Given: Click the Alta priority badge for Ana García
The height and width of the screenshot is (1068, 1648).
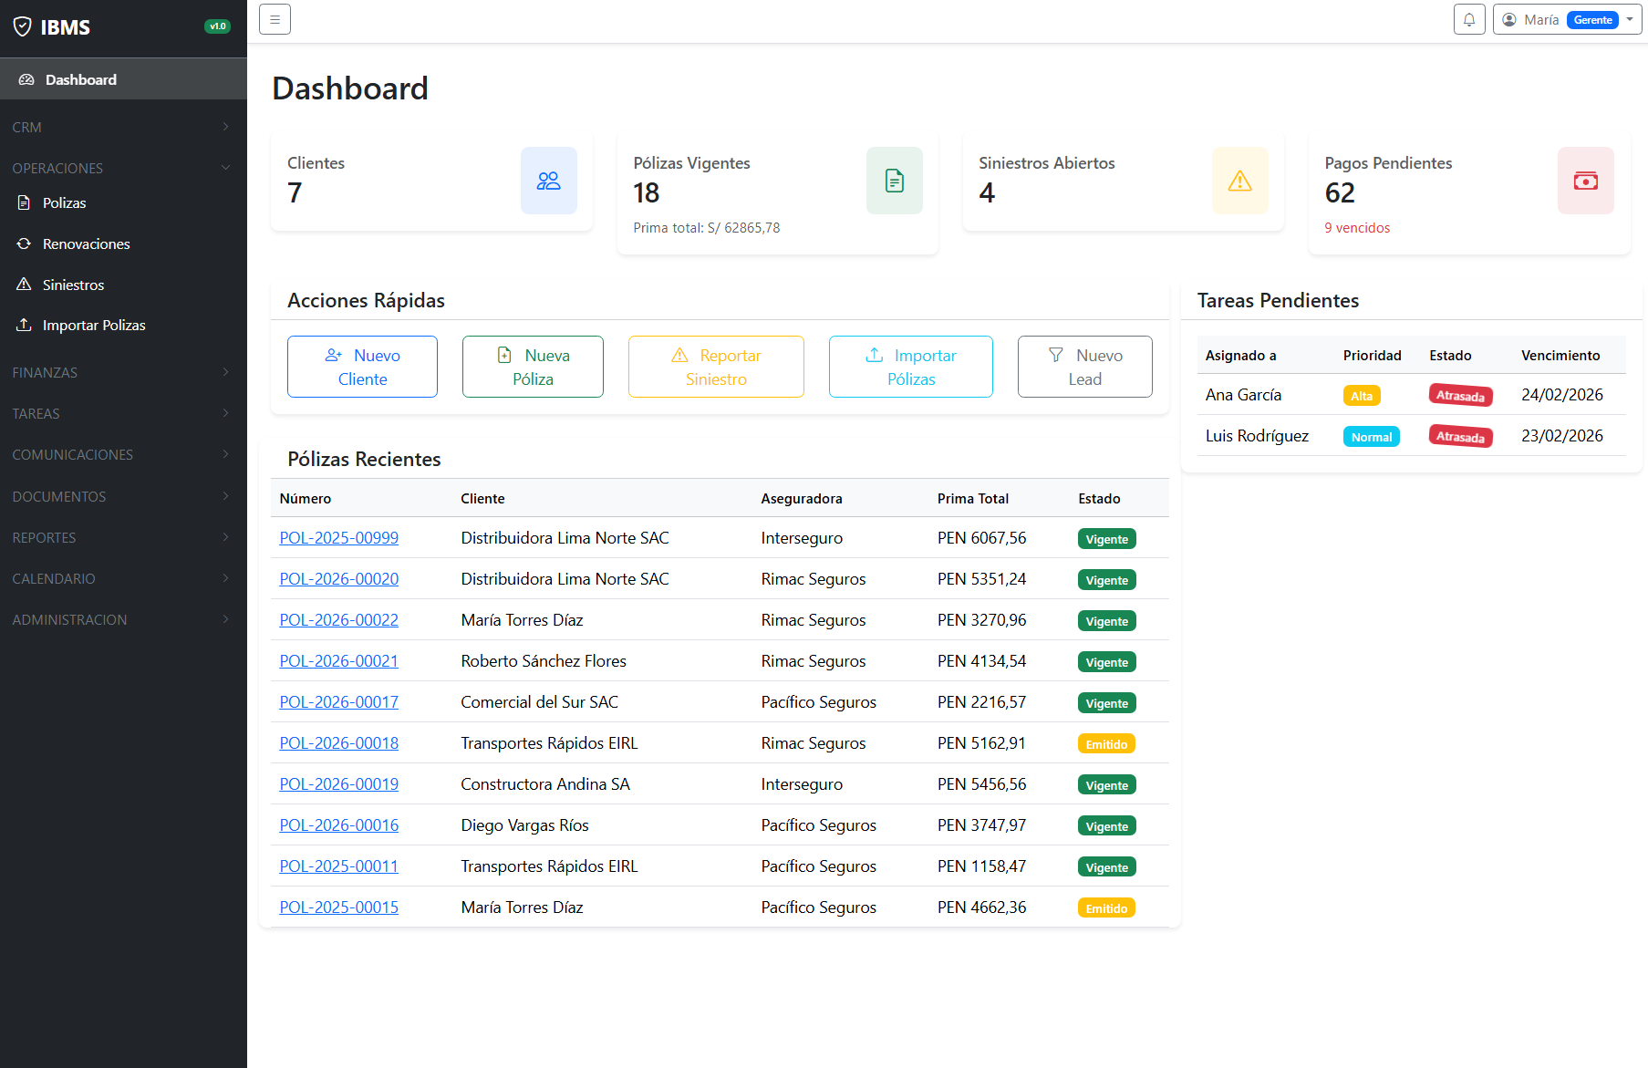Looking at the screenshot, I should coord(1362,395).
